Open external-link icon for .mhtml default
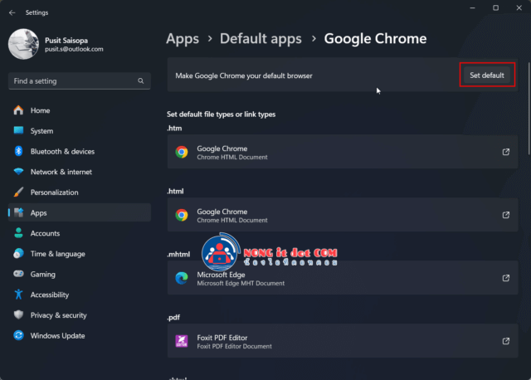Viewport: 531px width, 380px height. pos(505,278)
